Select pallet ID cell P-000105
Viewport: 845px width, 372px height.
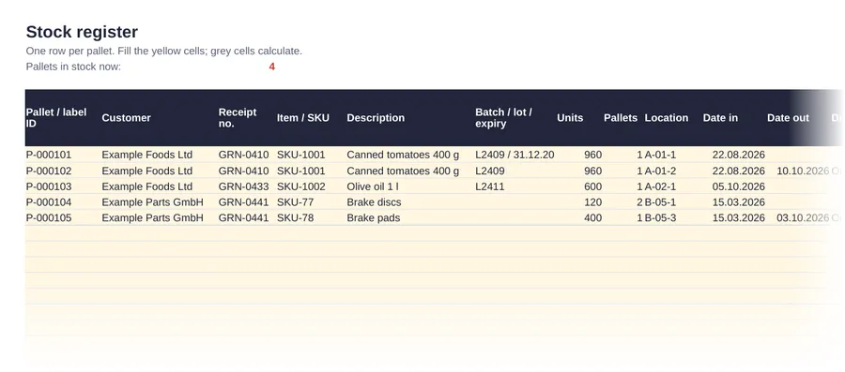49,217
